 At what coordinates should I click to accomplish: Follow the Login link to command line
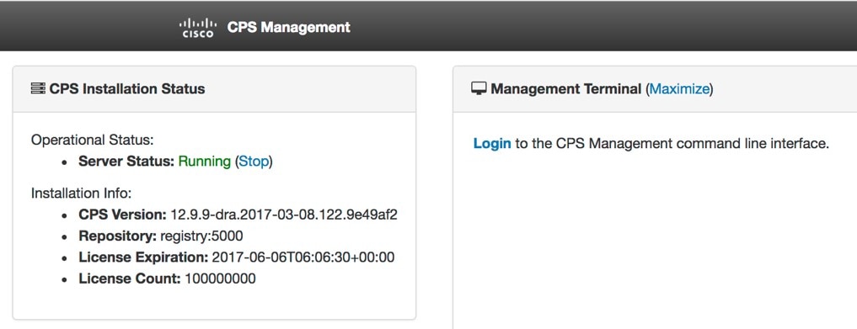(492, 144)
